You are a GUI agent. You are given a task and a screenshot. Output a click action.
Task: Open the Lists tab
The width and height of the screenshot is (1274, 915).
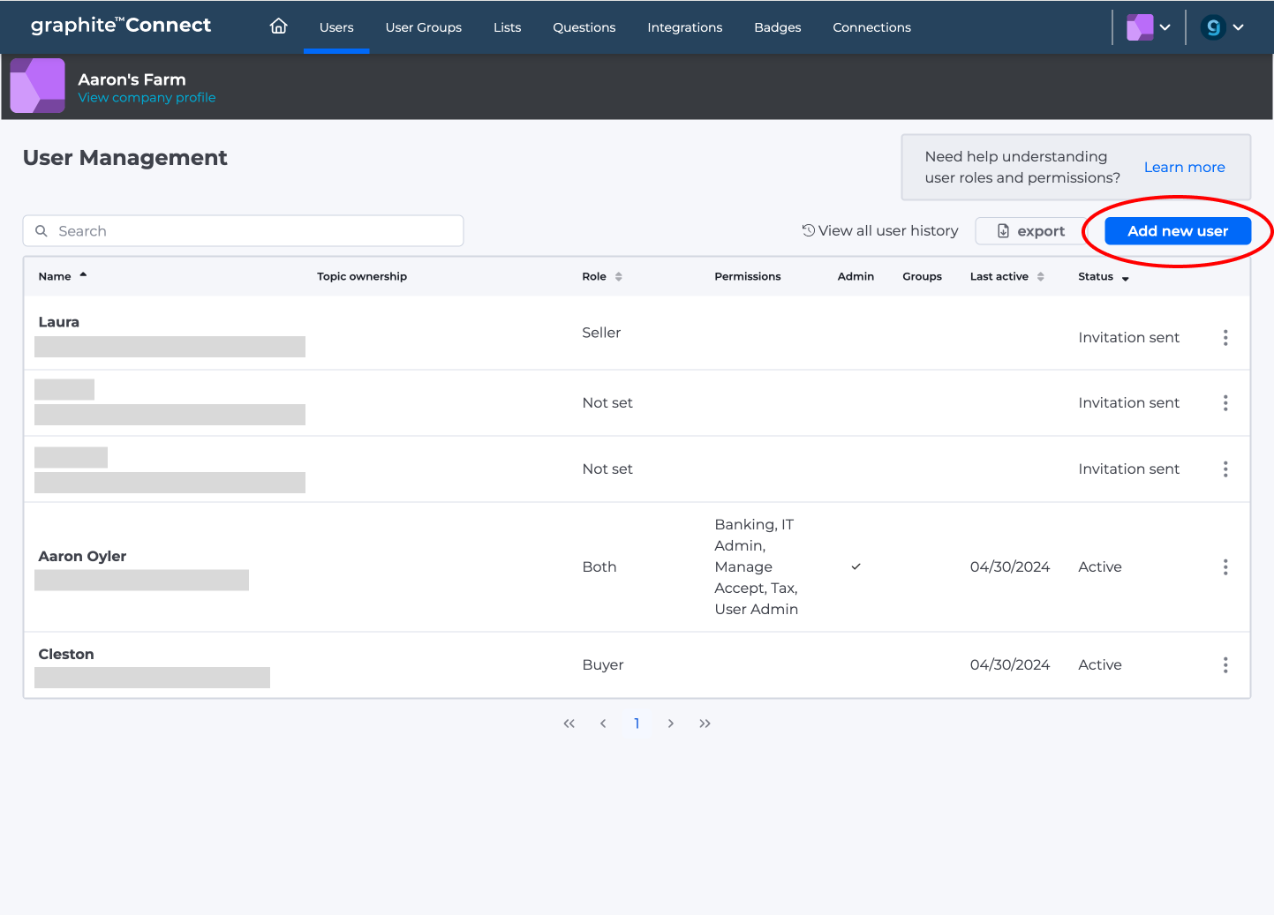tap(508, 27)
